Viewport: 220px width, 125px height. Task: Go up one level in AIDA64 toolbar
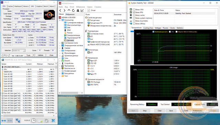(69, 10)
